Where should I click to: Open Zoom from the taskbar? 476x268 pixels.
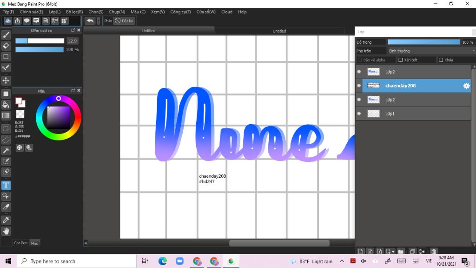[x=180, y=261]
